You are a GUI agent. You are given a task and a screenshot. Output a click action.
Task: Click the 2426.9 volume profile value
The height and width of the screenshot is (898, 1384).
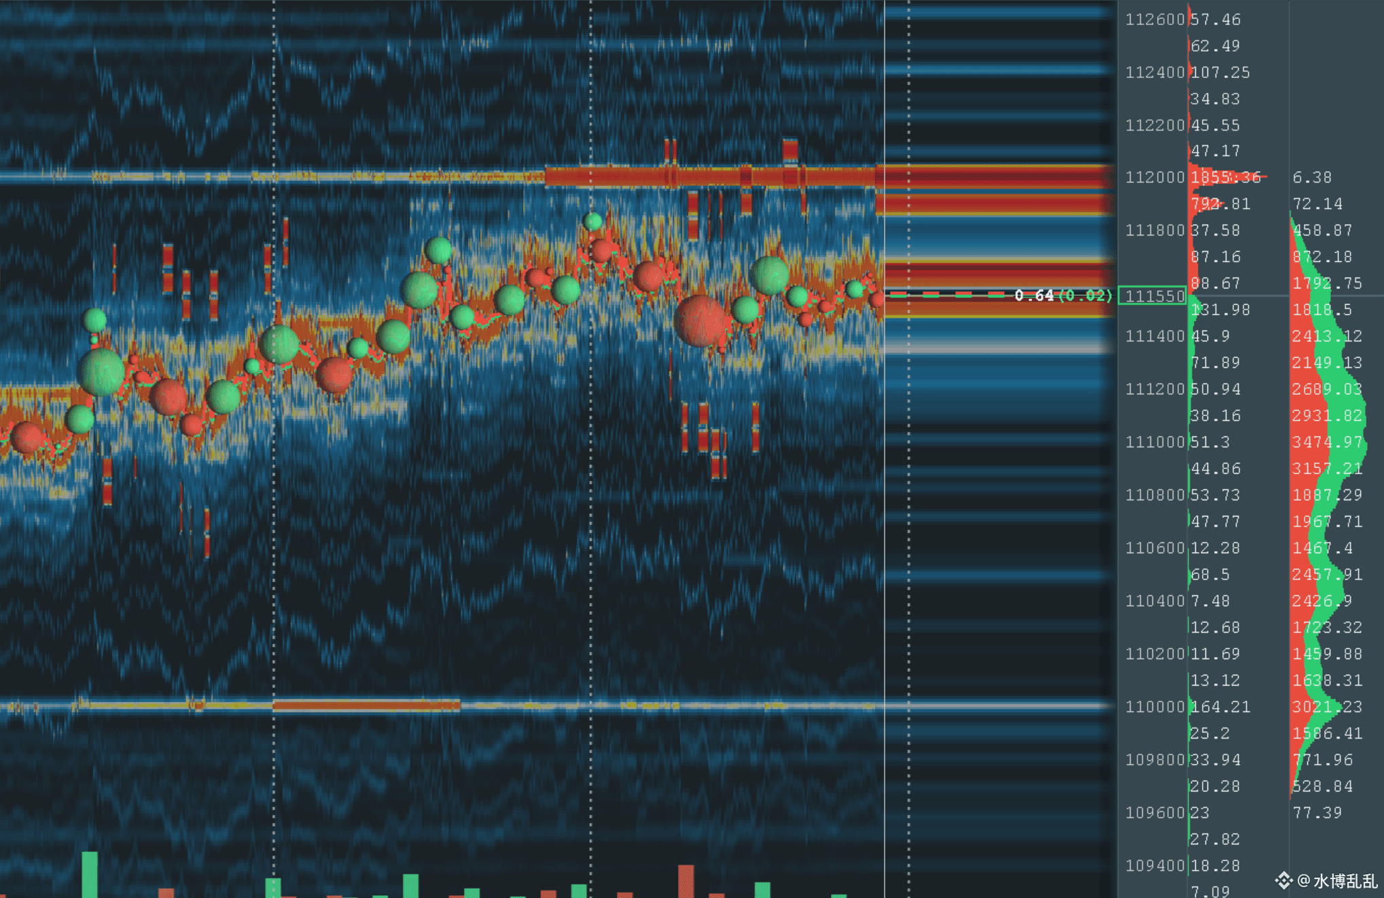tap(1322, 601)
